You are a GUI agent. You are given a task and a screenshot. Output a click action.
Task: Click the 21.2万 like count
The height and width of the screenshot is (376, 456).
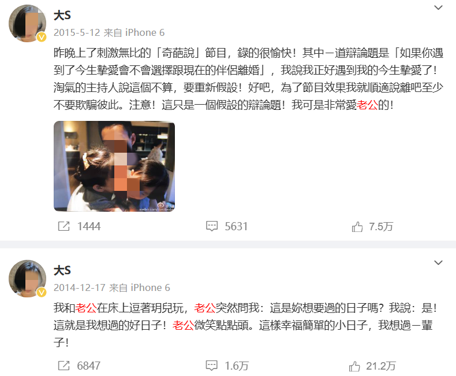381,366
